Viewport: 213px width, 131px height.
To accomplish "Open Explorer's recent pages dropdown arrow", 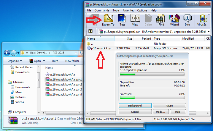I will (x=18, y=53).
